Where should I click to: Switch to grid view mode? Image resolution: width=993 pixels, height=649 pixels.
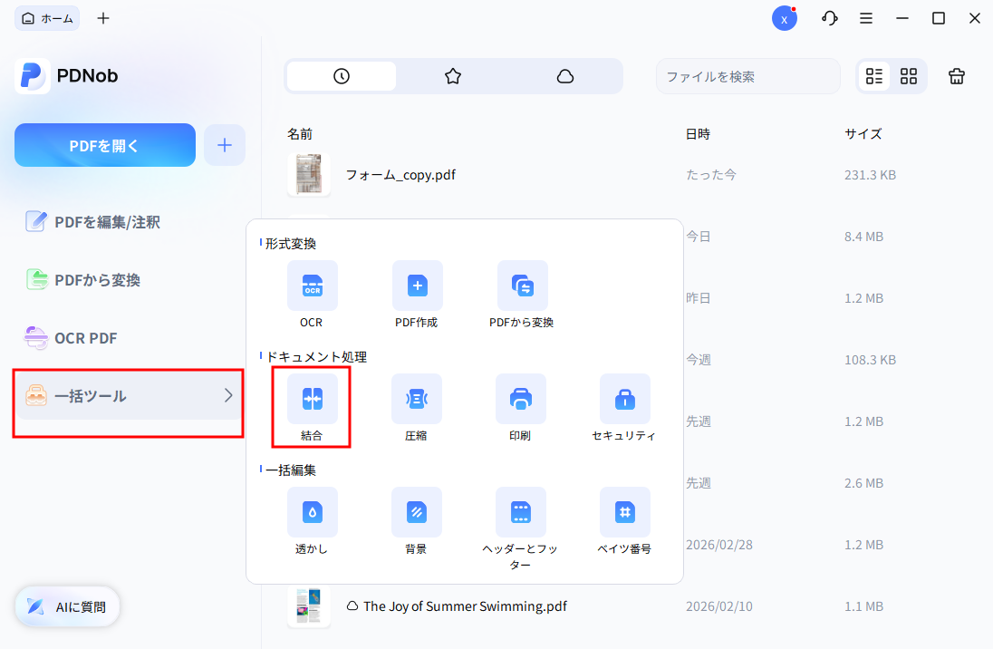[x=908, y=76]
